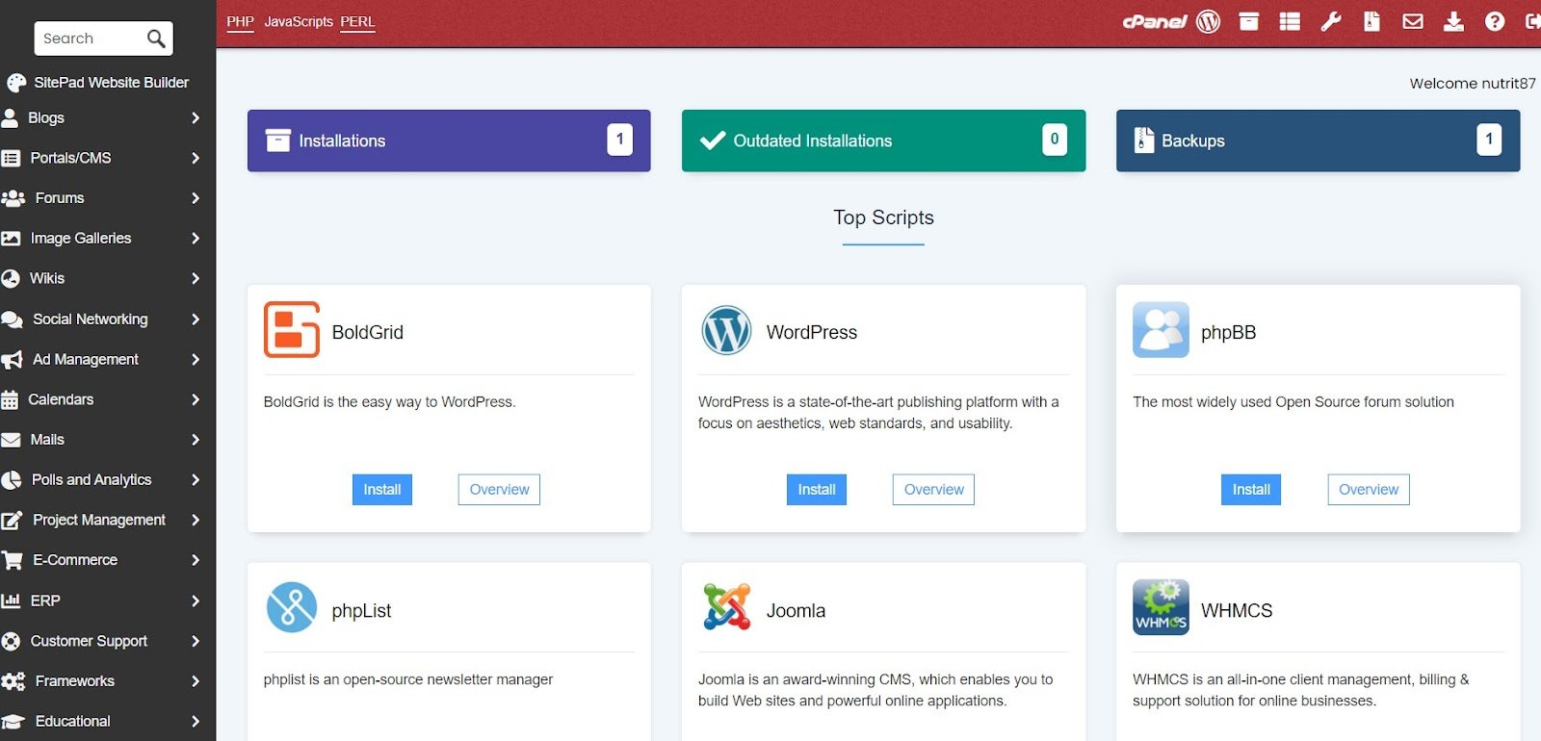Click the SitePad palette icon
The width and height of the screenshot is (1541, 741).
point(16,83)
